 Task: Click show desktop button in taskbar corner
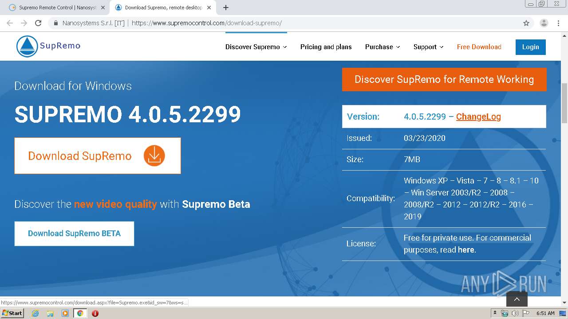(x=563, y=313)
